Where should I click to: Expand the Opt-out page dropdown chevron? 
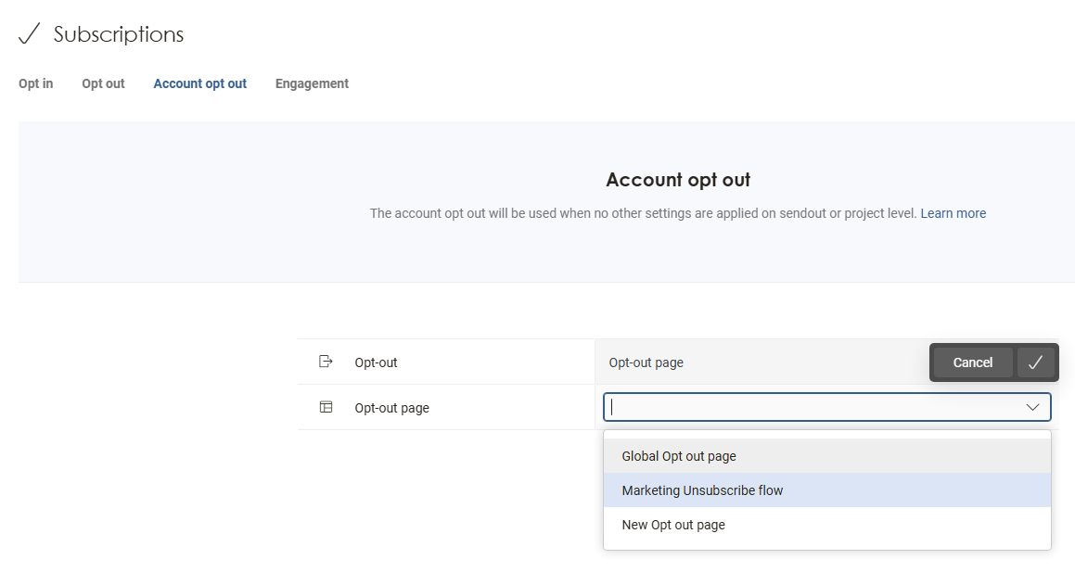click(1032, 407)
